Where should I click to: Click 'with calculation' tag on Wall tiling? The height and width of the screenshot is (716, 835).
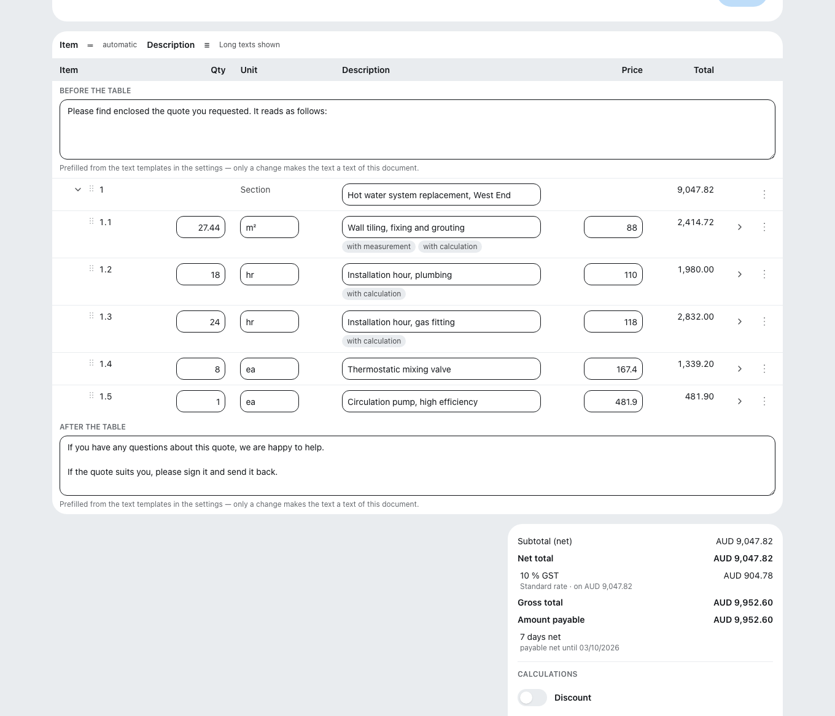point(450,247)
